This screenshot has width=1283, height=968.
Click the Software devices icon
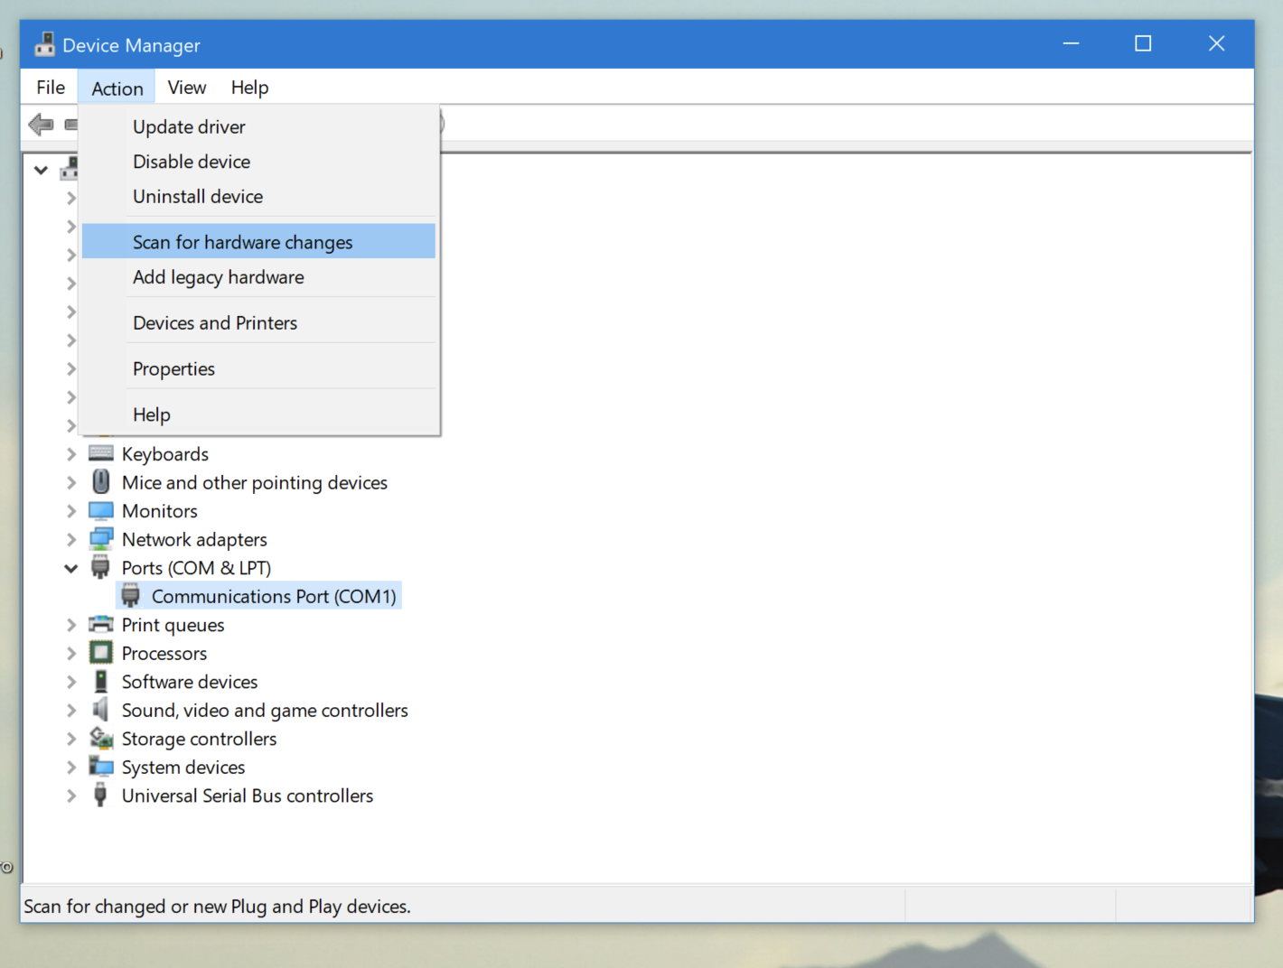tap(101, 682)
